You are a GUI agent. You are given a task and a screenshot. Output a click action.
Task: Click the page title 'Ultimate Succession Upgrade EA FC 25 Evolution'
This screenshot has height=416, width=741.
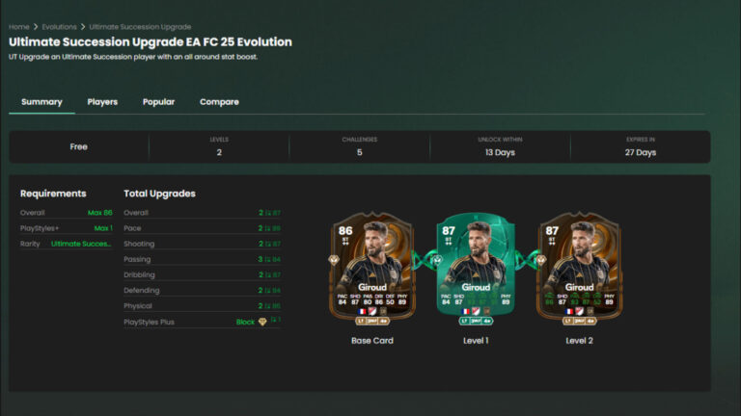coord(151,42)
